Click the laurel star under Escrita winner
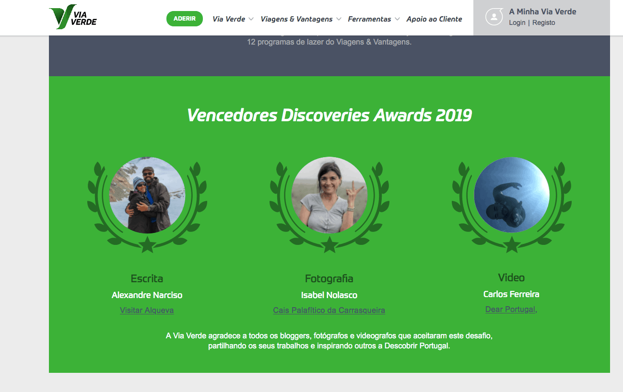Image resolution: width=623 pixels, height=392 pixels. (147, 244)
